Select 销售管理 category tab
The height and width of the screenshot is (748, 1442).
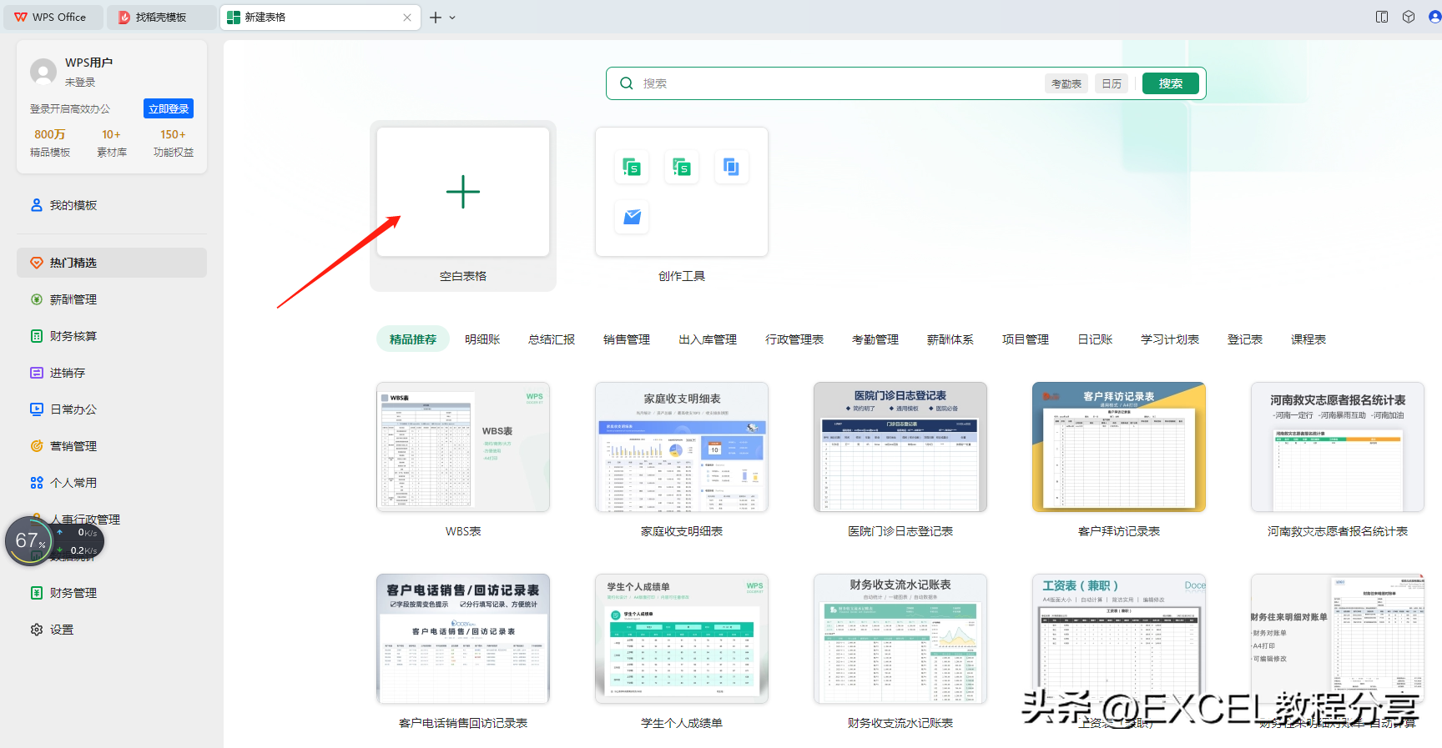click(x=627, y=339)
